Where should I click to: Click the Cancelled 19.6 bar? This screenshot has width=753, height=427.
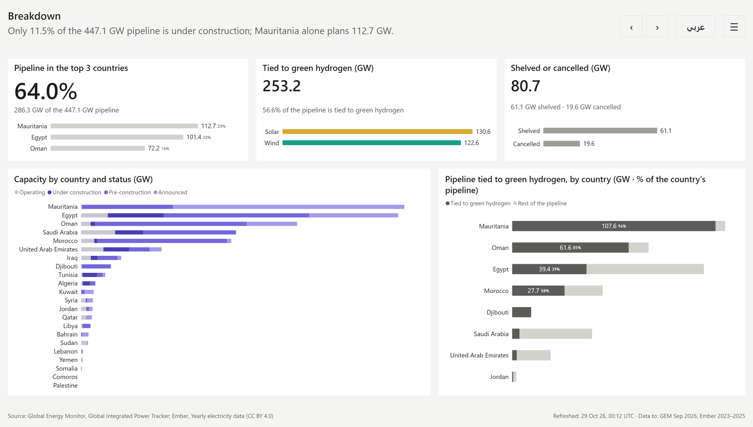(x=561, y=143)
